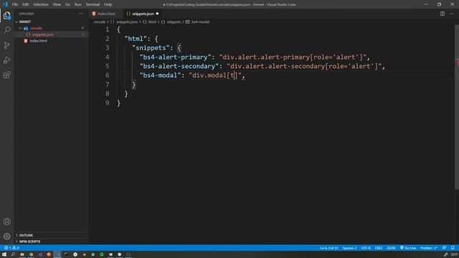Click the "div.modal[t]" value text

[x=215, y=75]
